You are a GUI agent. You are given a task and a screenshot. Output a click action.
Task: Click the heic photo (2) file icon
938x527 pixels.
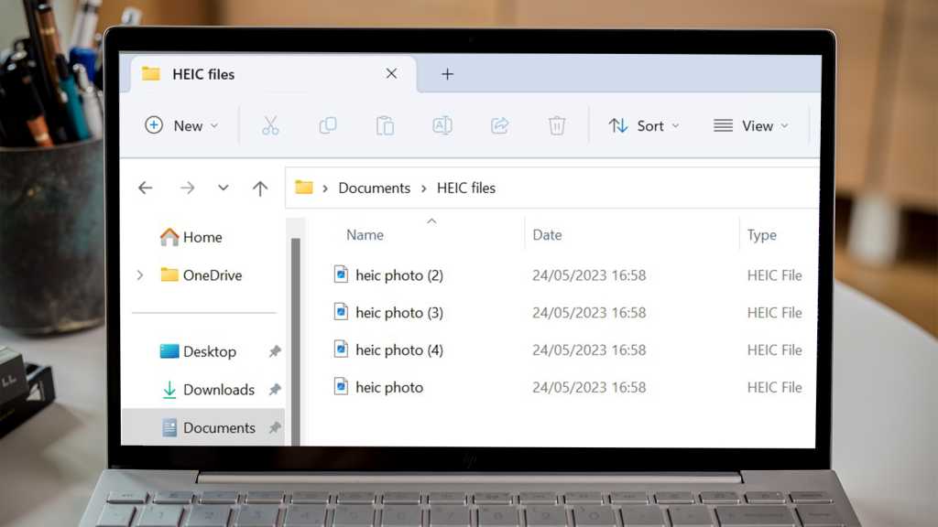pos(341,274)
